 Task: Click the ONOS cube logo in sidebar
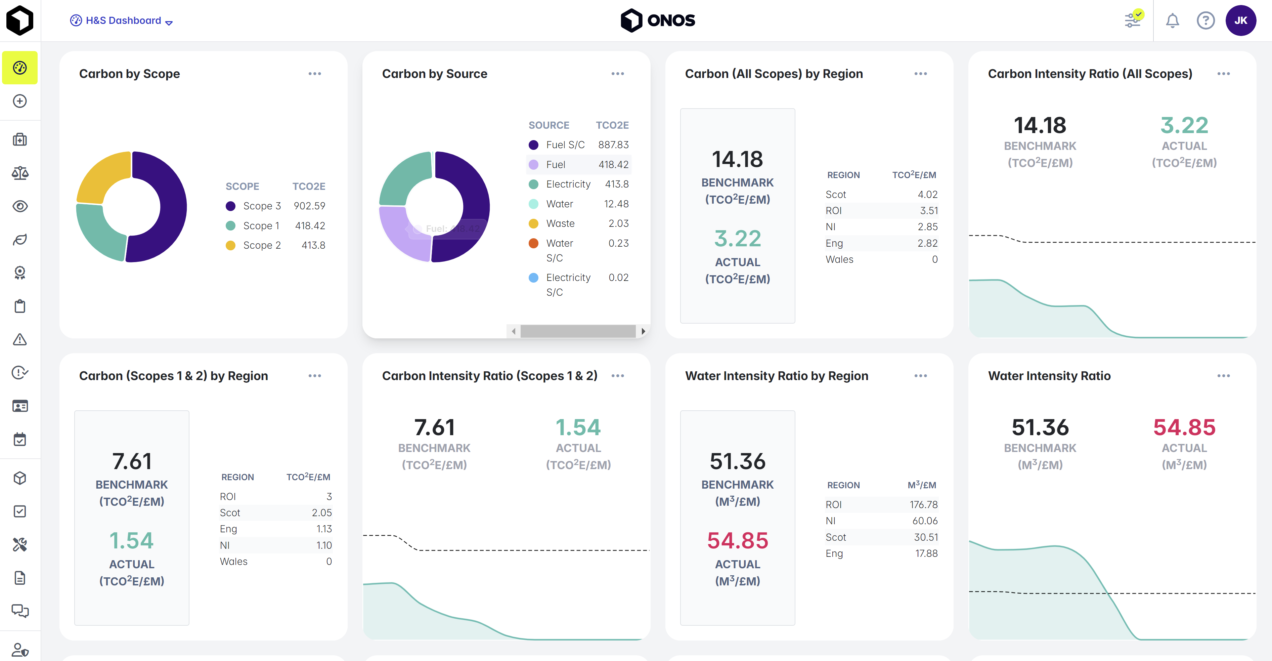click(20, 20)
